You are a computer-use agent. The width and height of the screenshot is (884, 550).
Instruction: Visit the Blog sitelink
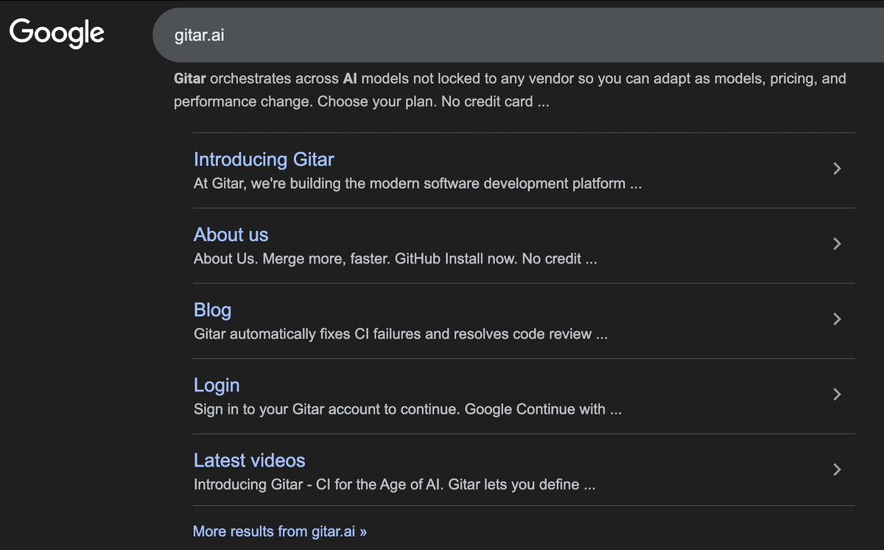coord(212,310)
